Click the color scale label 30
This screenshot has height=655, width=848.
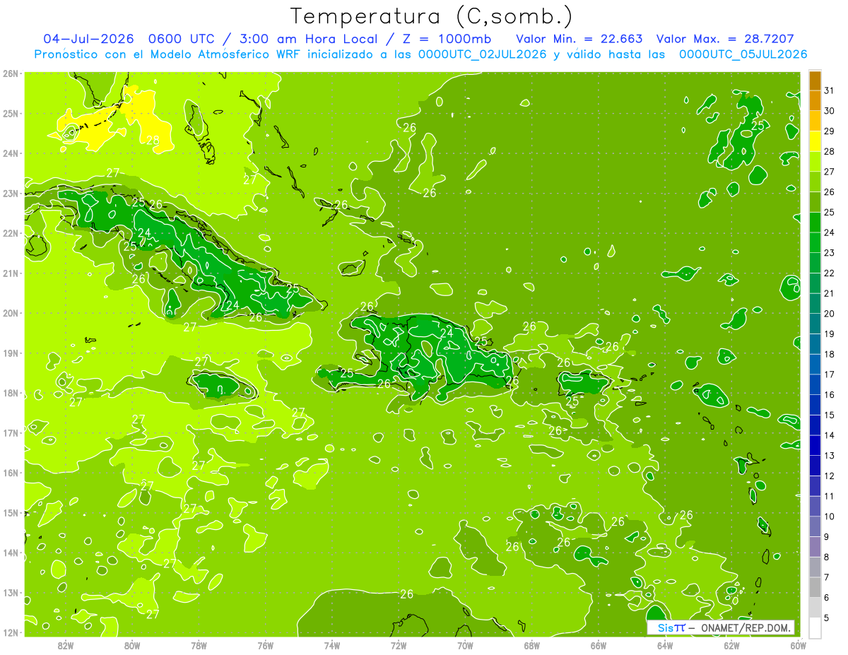coord(830,111)
